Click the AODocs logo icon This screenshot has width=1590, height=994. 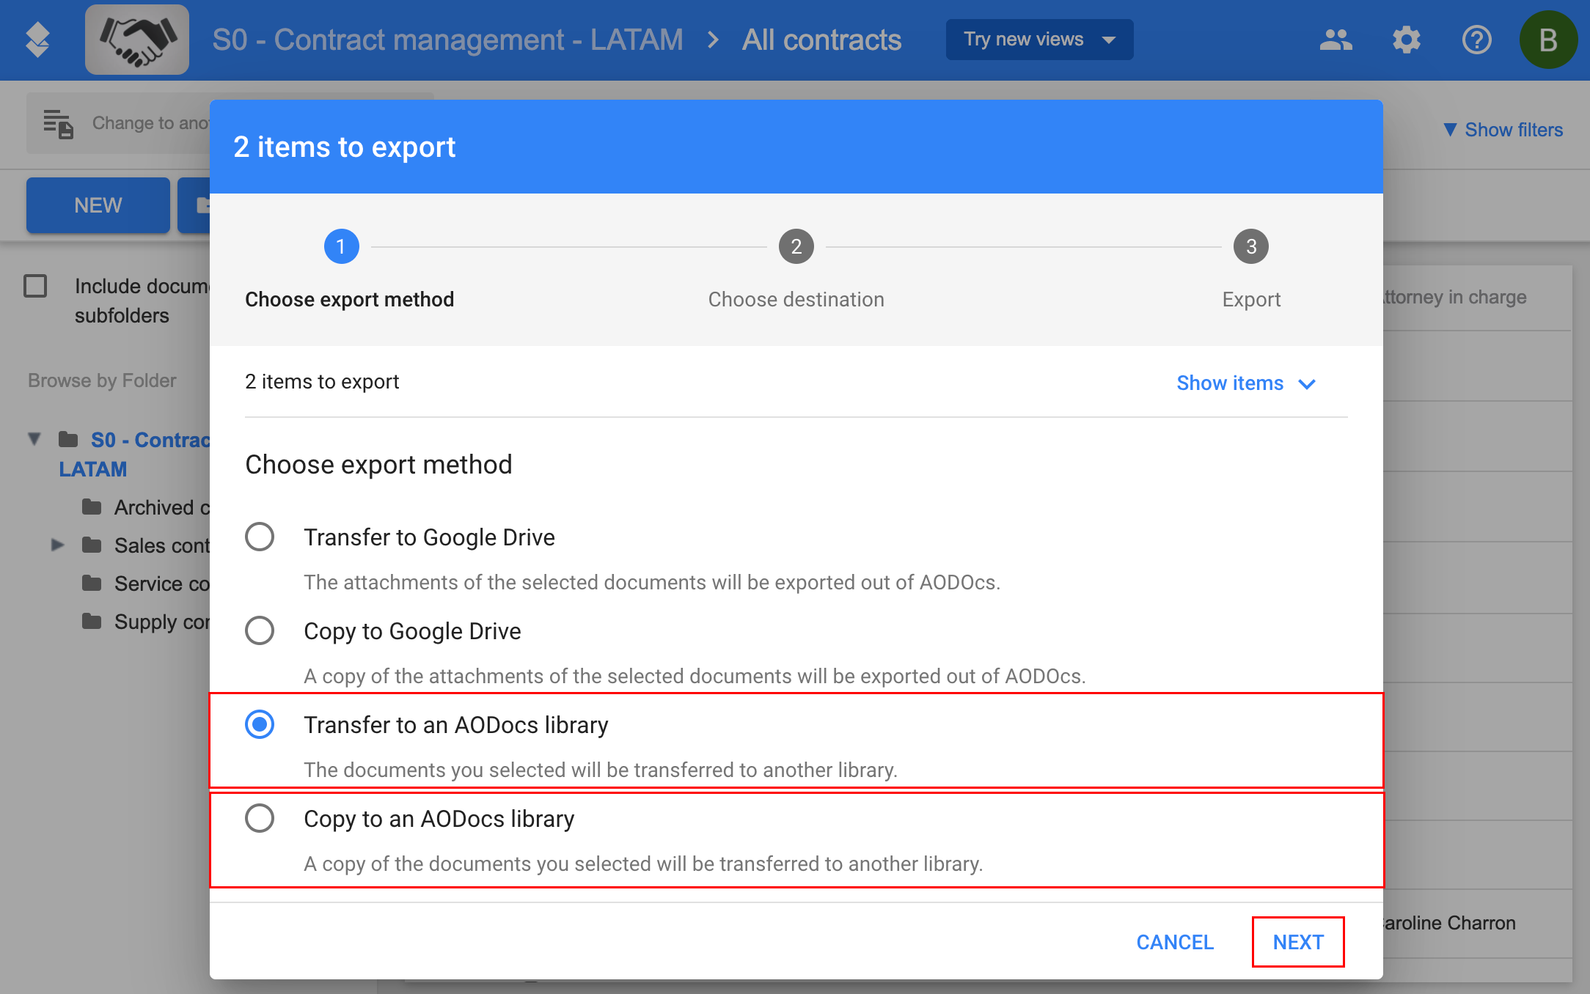click(37, 40)
